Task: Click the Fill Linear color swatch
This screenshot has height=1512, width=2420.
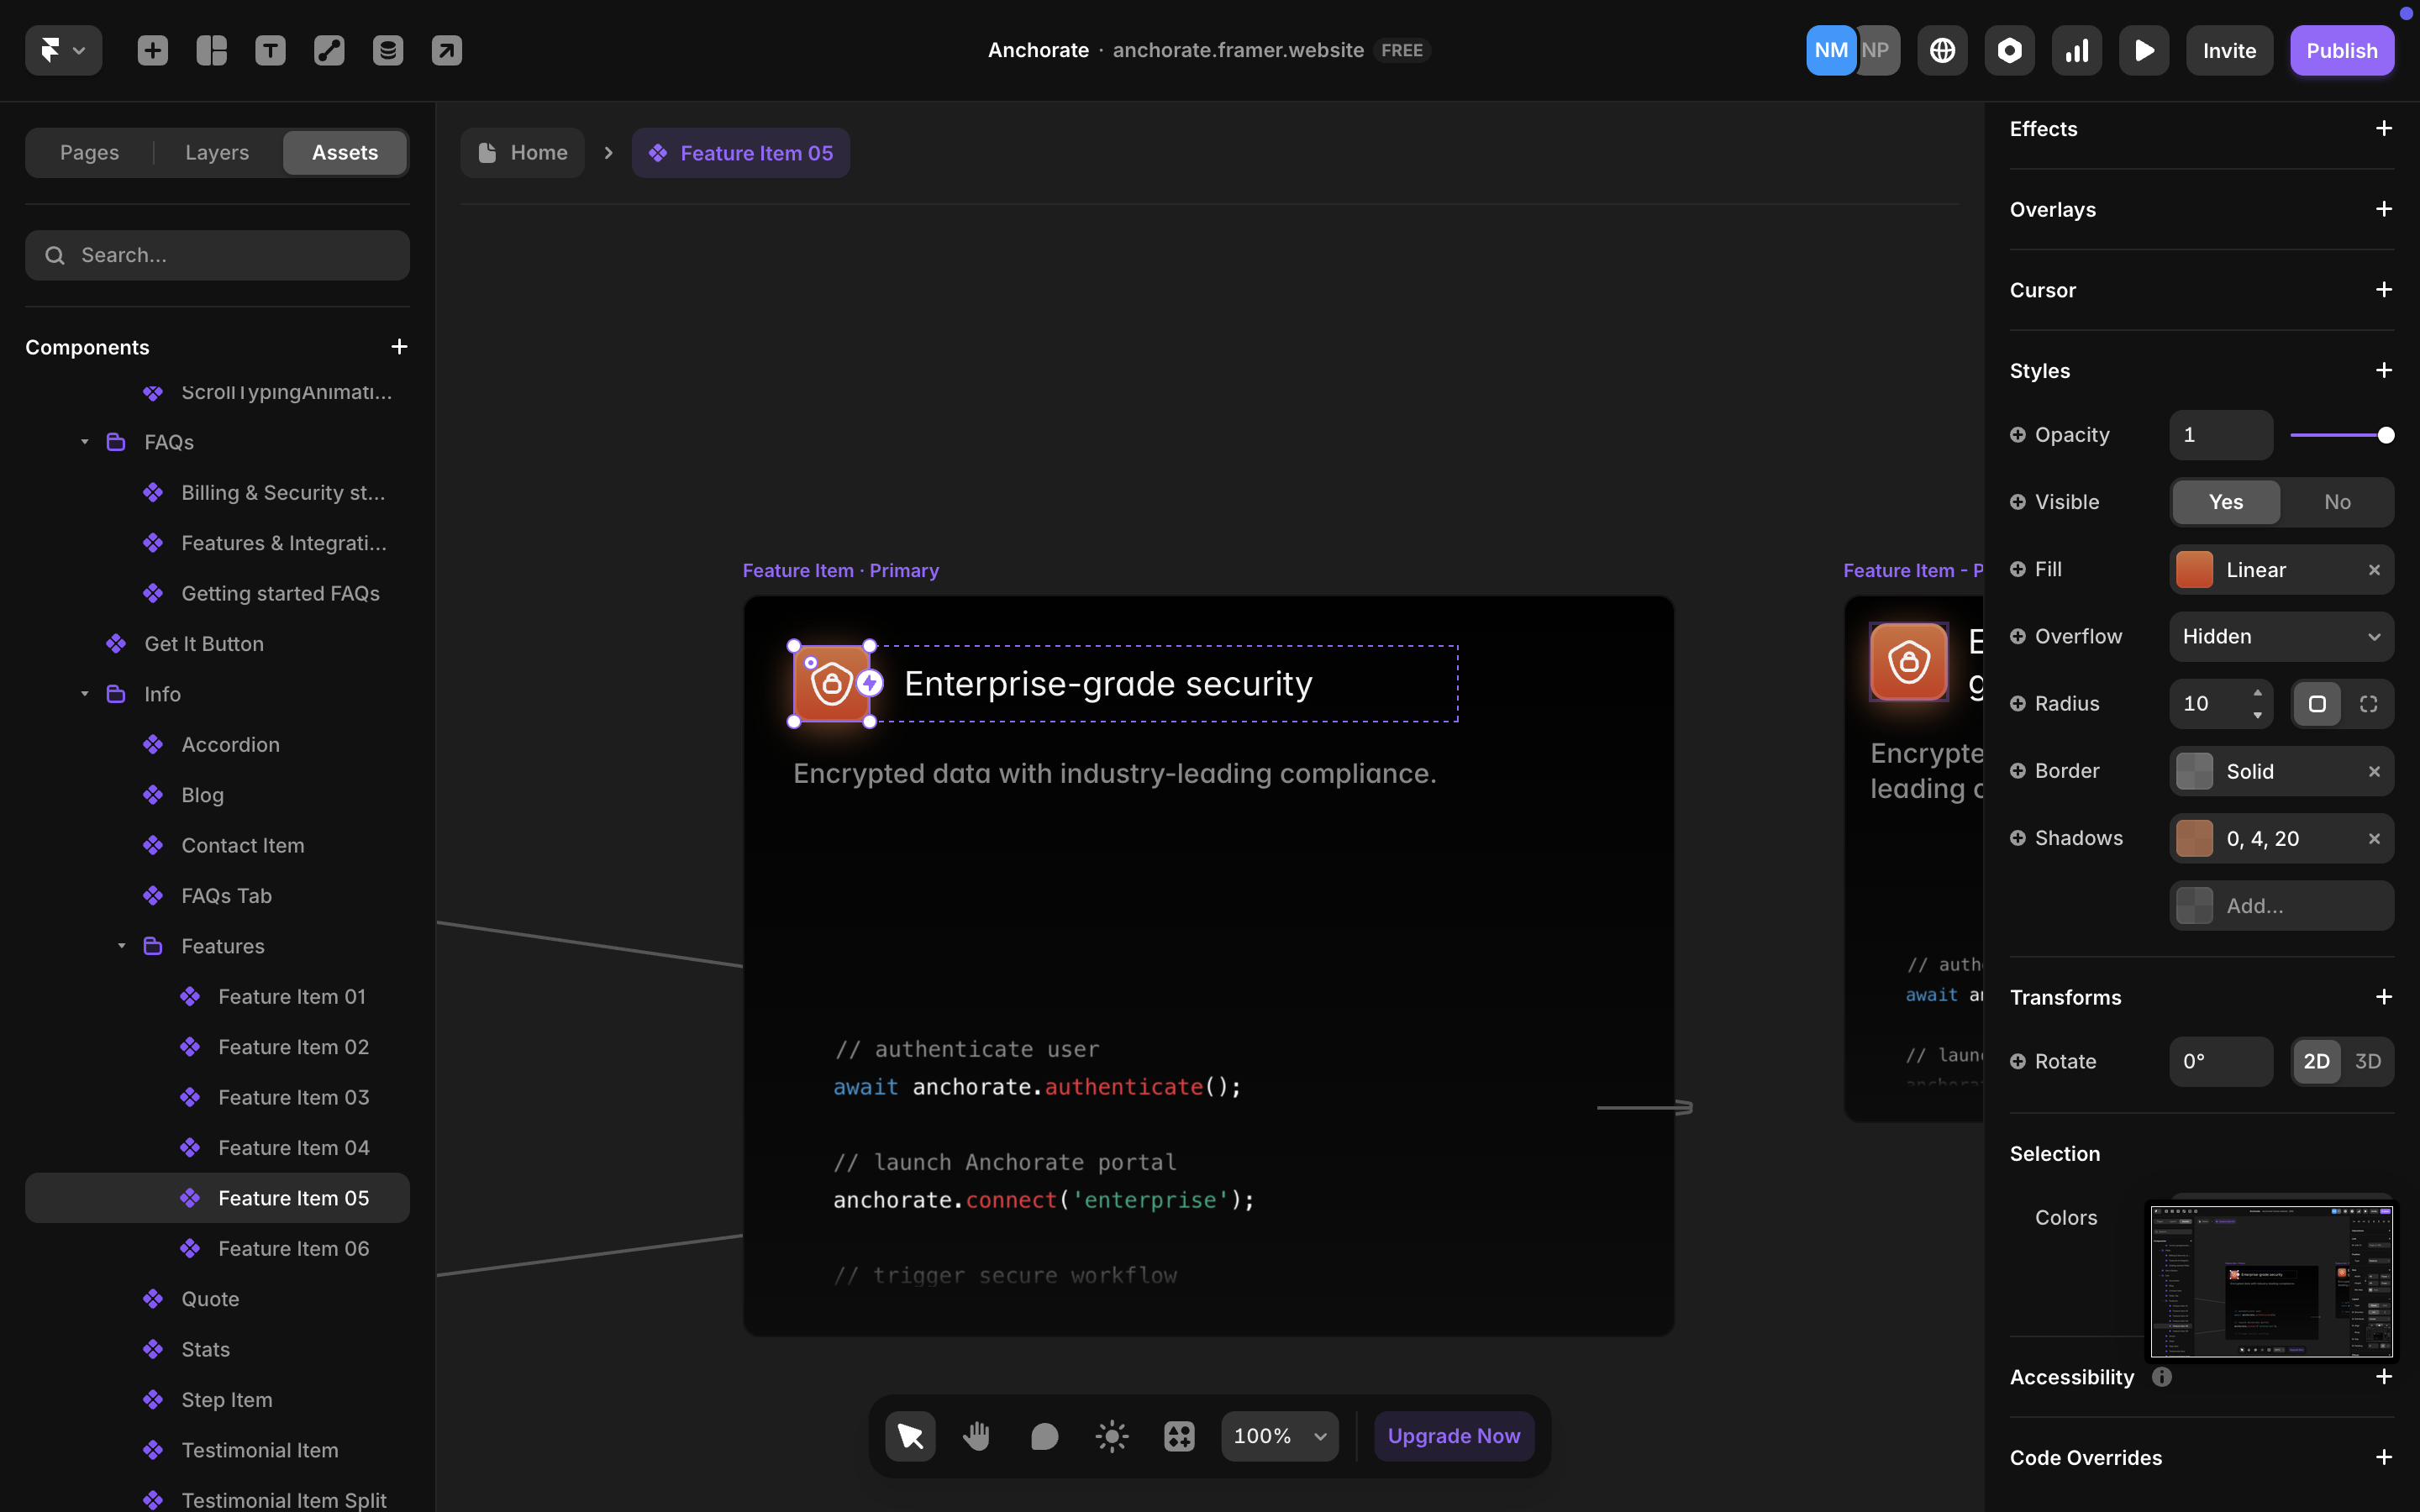Action: click(2194, 570)
